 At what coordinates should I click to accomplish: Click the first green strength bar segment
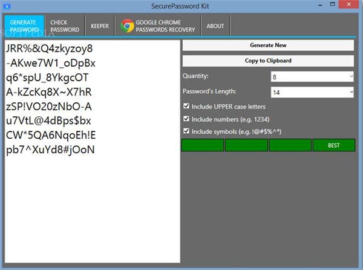203,145
